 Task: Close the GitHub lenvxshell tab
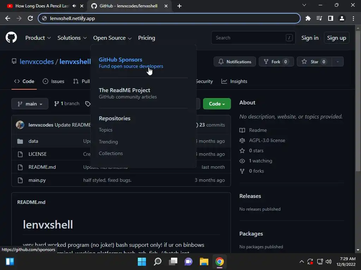click(166, 6)
